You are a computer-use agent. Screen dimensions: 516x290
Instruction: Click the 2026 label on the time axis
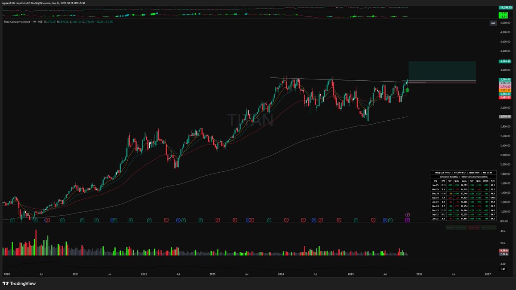point(419,274)
